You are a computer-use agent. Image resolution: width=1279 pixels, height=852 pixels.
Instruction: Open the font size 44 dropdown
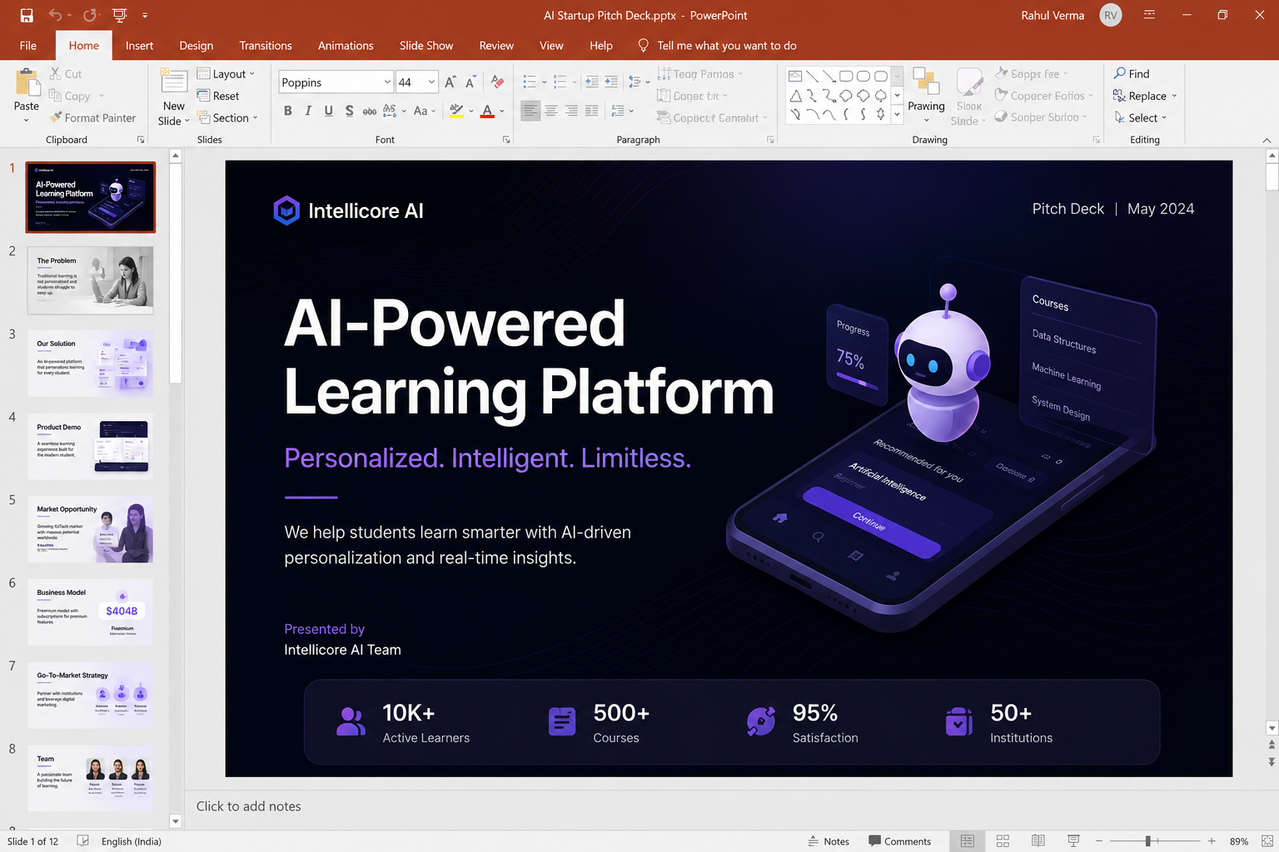coord(431,82)
